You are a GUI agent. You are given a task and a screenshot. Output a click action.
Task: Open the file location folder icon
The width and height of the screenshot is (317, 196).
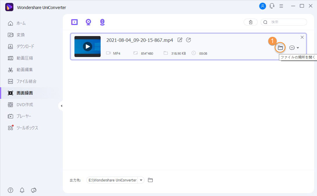[x=280, y=47]
